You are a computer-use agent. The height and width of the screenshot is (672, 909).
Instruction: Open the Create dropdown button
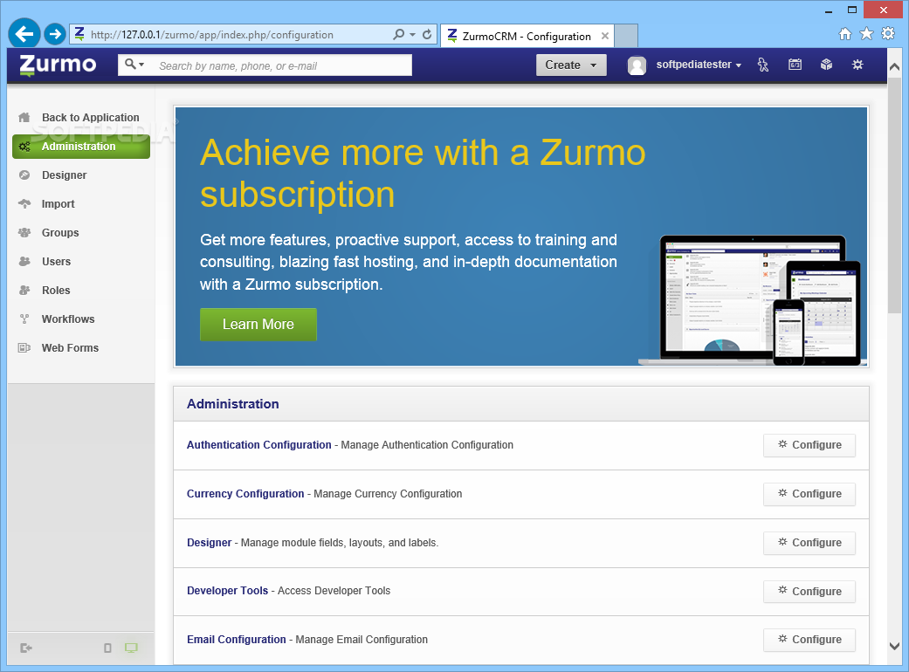pyautogui.click(x=571, y=65)
